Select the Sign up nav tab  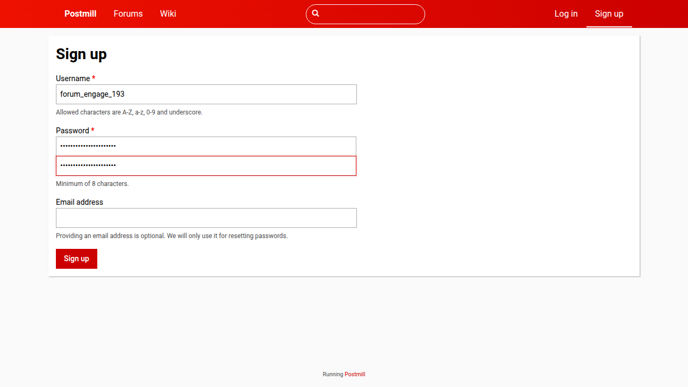[x=609, y=14]
